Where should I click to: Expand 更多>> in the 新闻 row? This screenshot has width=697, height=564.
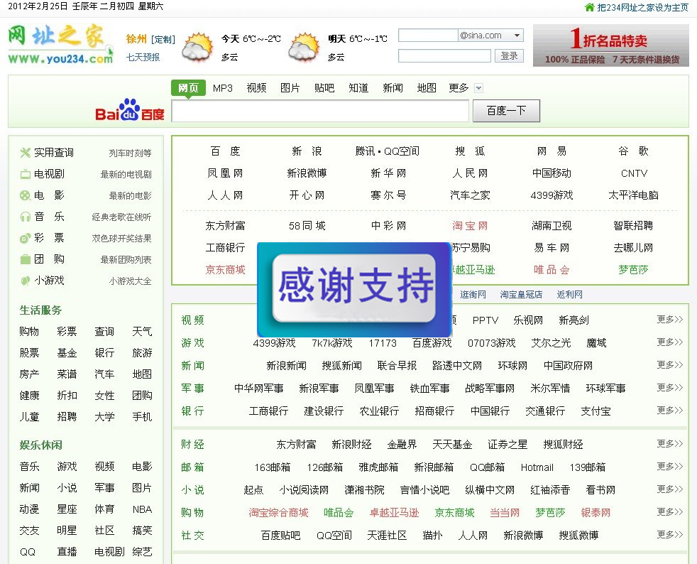pyautogui.click(x=670, y=364)
